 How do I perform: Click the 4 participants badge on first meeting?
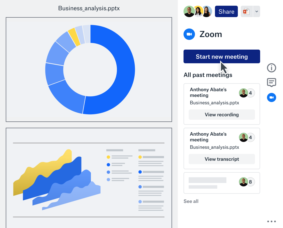pyautogui.click(x=250, y=93)
